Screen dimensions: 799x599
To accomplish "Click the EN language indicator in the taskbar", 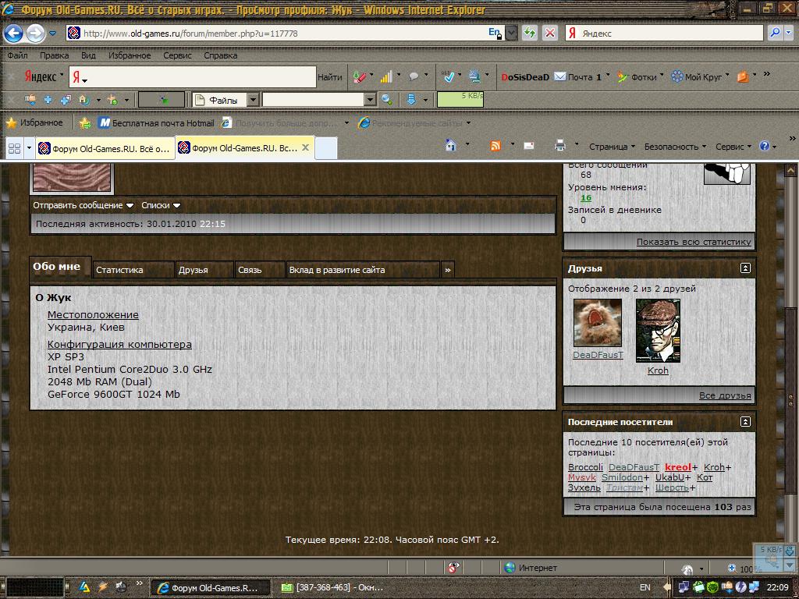I will (x=645, y=587).
